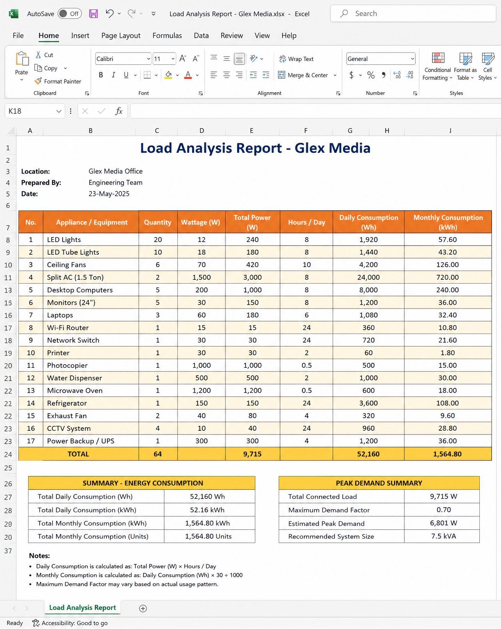Viewport: 501px width, 629px height.
Task: Apply Italic formatting
Action: tap(113, 75)
